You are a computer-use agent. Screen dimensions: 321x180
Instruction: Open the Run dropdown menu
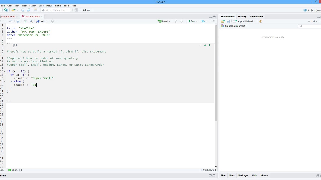coord(196,21)
